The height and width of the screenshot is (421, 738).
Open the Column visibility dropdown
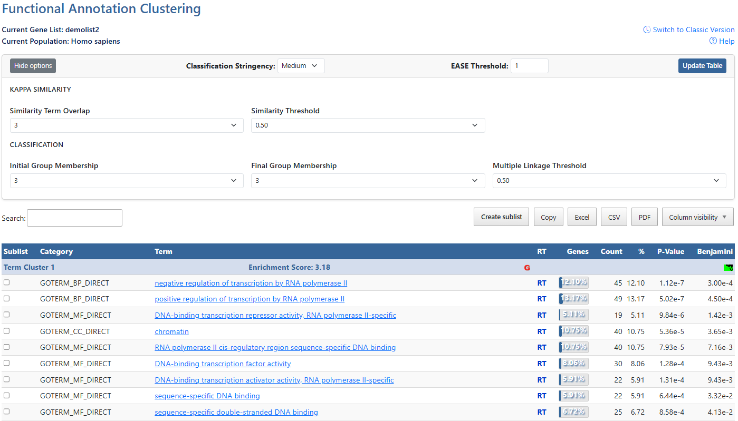click(697, 217)
